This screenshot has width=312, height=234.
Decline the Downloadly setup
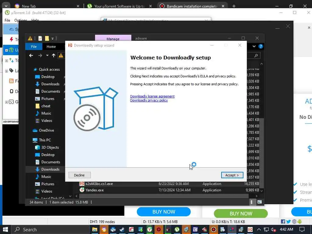80,175
